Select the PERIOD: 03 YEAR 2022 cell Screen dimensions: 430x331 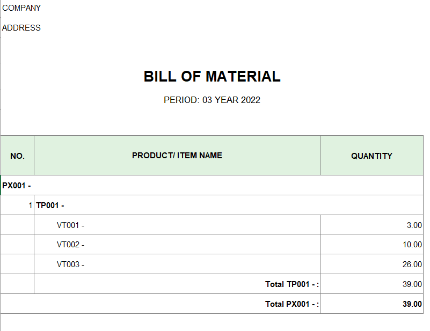tap(212, 100)
